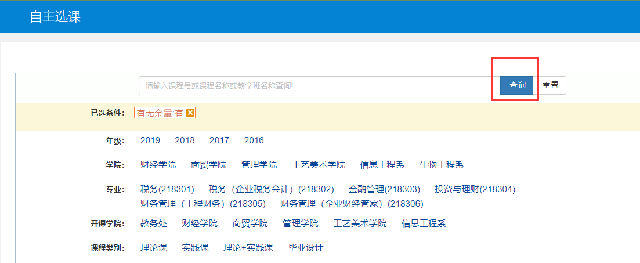
Task: Select major 税务(218301)
Action: click(x=167, y=189)
